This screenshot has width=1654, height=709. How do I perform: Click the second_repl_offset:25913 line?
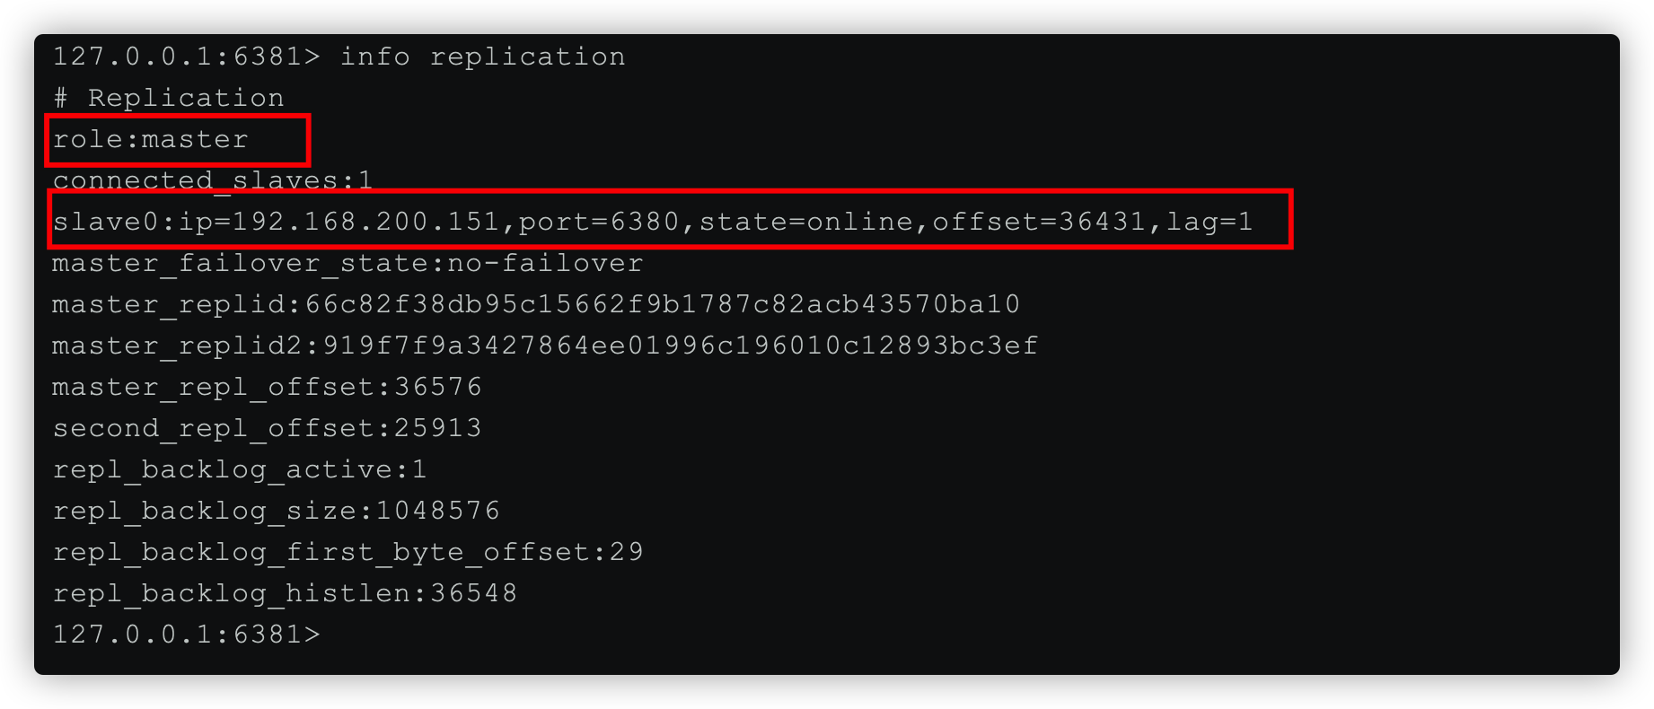click(x=267, y=428)
